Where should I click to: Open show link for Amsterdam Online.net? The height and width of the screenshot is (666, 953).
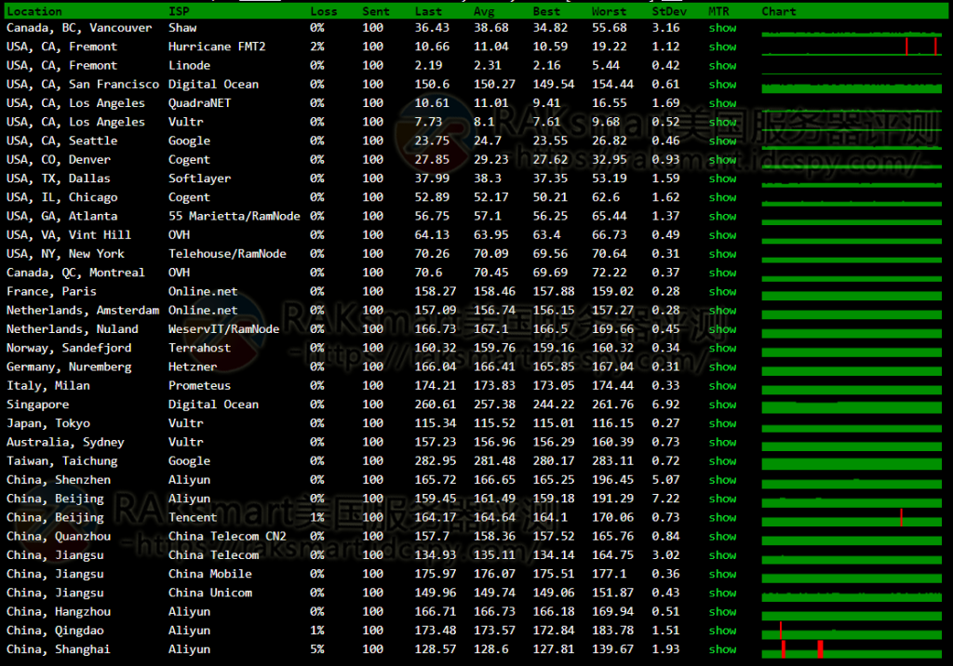tap(722, 311)
